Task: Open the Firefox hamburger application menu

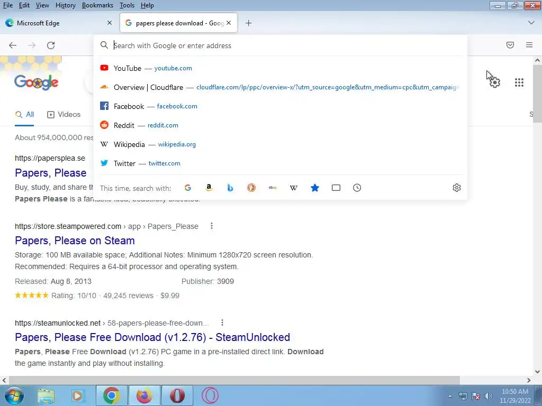Action: tap(529, 45)
